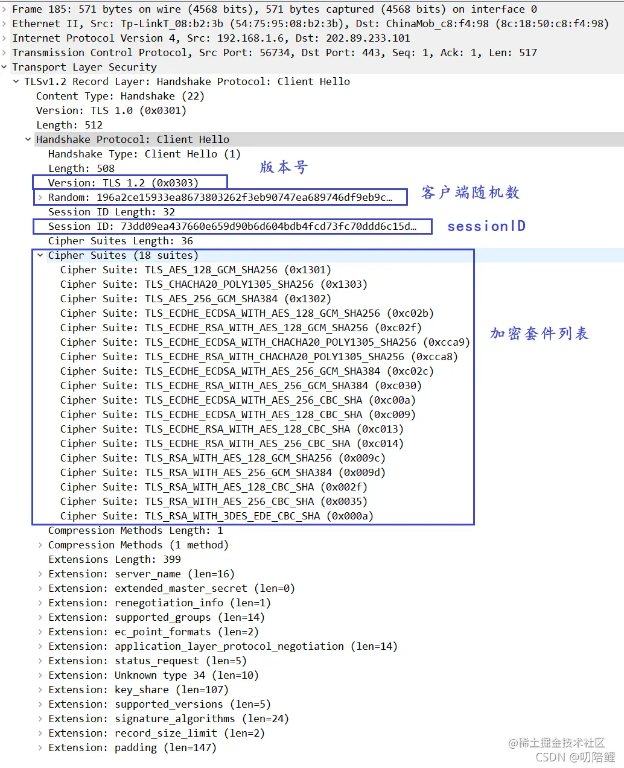624x768 pixels.
Task: Expand Extension: record_size_limit
Action: coord(40,733)
